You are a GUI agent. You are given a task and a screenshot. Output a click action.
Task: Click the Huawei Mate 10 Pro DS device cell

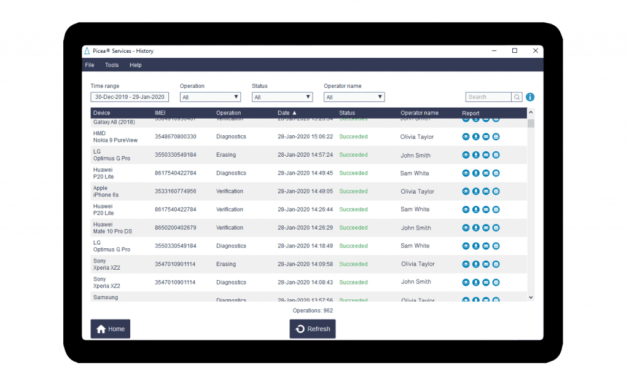[113, 227]
